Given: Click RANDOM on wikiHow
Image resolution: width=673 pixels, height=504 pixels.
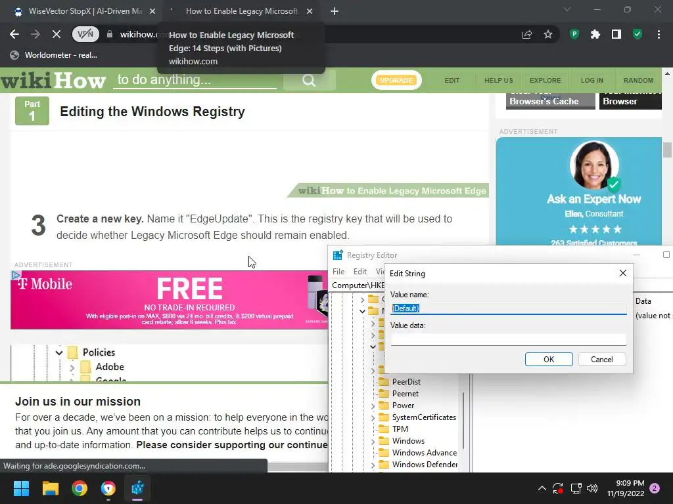Looking at the screenshot, I should click(638, 80).
